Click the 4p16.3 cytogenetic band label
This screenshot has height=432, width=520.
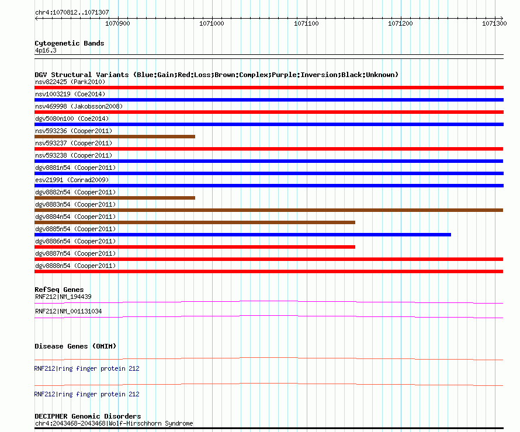click(46, 50)
